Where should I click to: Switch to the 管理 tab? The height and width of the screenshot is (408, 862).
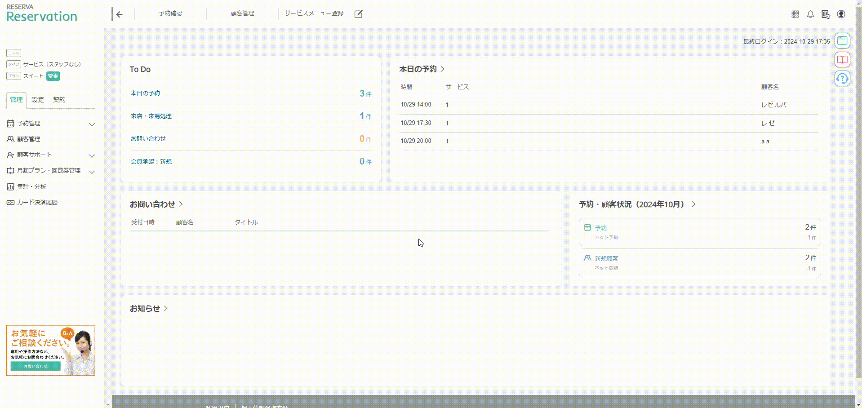16,100
